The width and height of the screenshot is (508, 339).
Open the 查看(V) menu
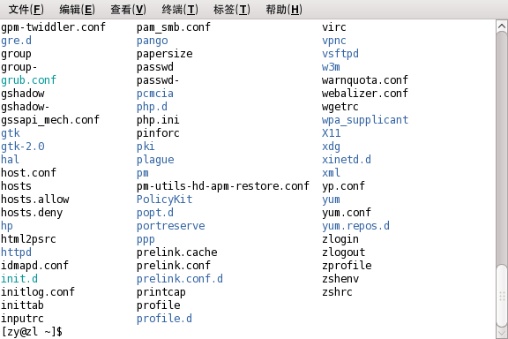coord(128,10)
